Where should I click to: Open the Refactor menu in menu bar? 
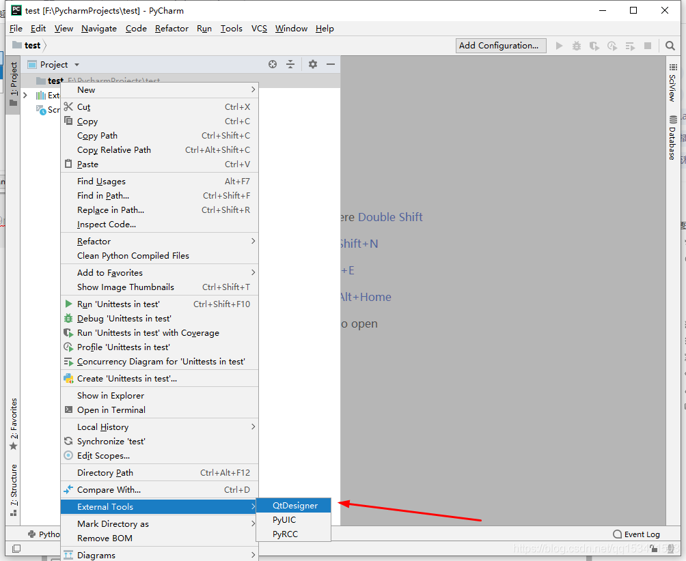[x=171, y=29]
